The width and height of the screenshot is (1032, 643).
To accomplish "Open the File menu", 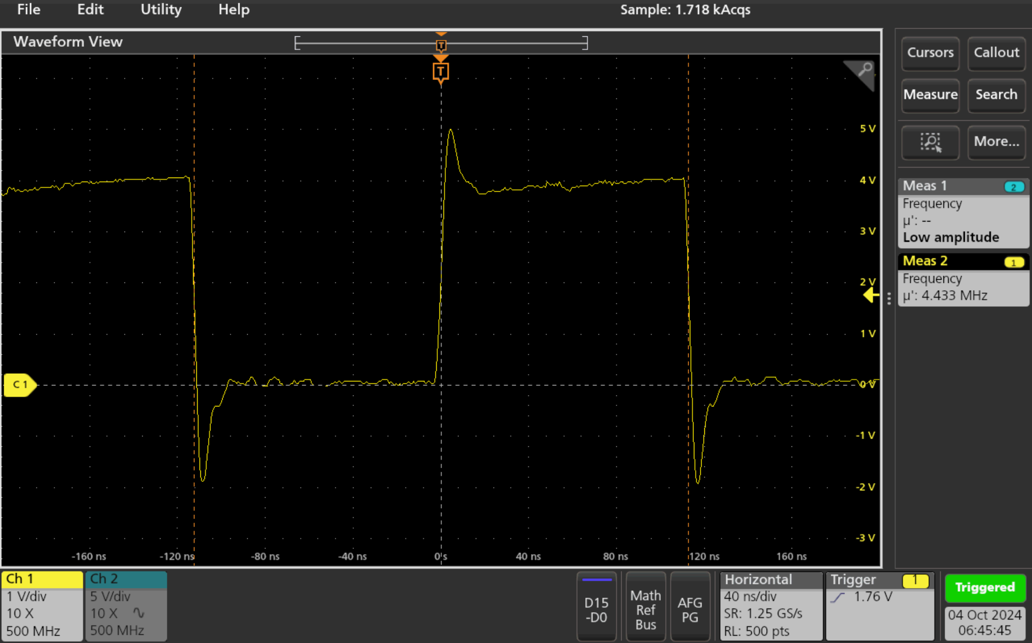I will [x=28, y=10].
